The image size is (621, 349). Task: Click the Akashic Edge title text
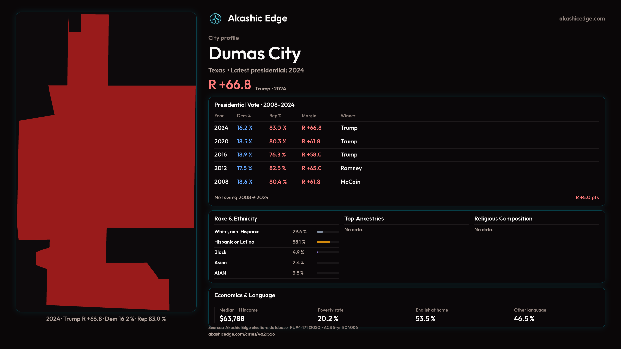click(x=257, y=18)
